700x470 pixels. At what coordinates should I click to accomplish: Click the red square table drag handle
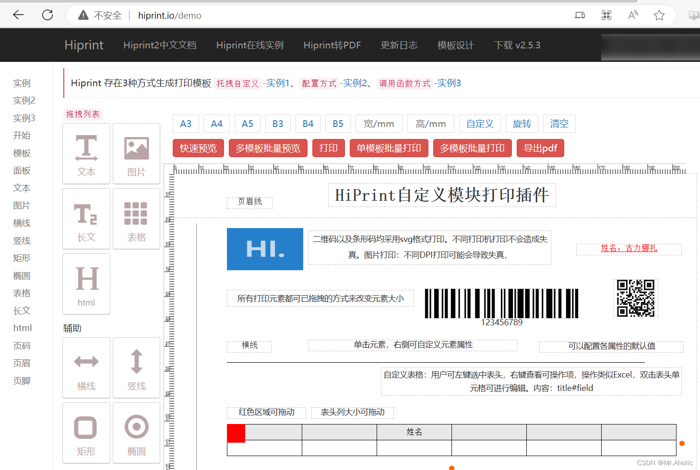tap(236, 433)
